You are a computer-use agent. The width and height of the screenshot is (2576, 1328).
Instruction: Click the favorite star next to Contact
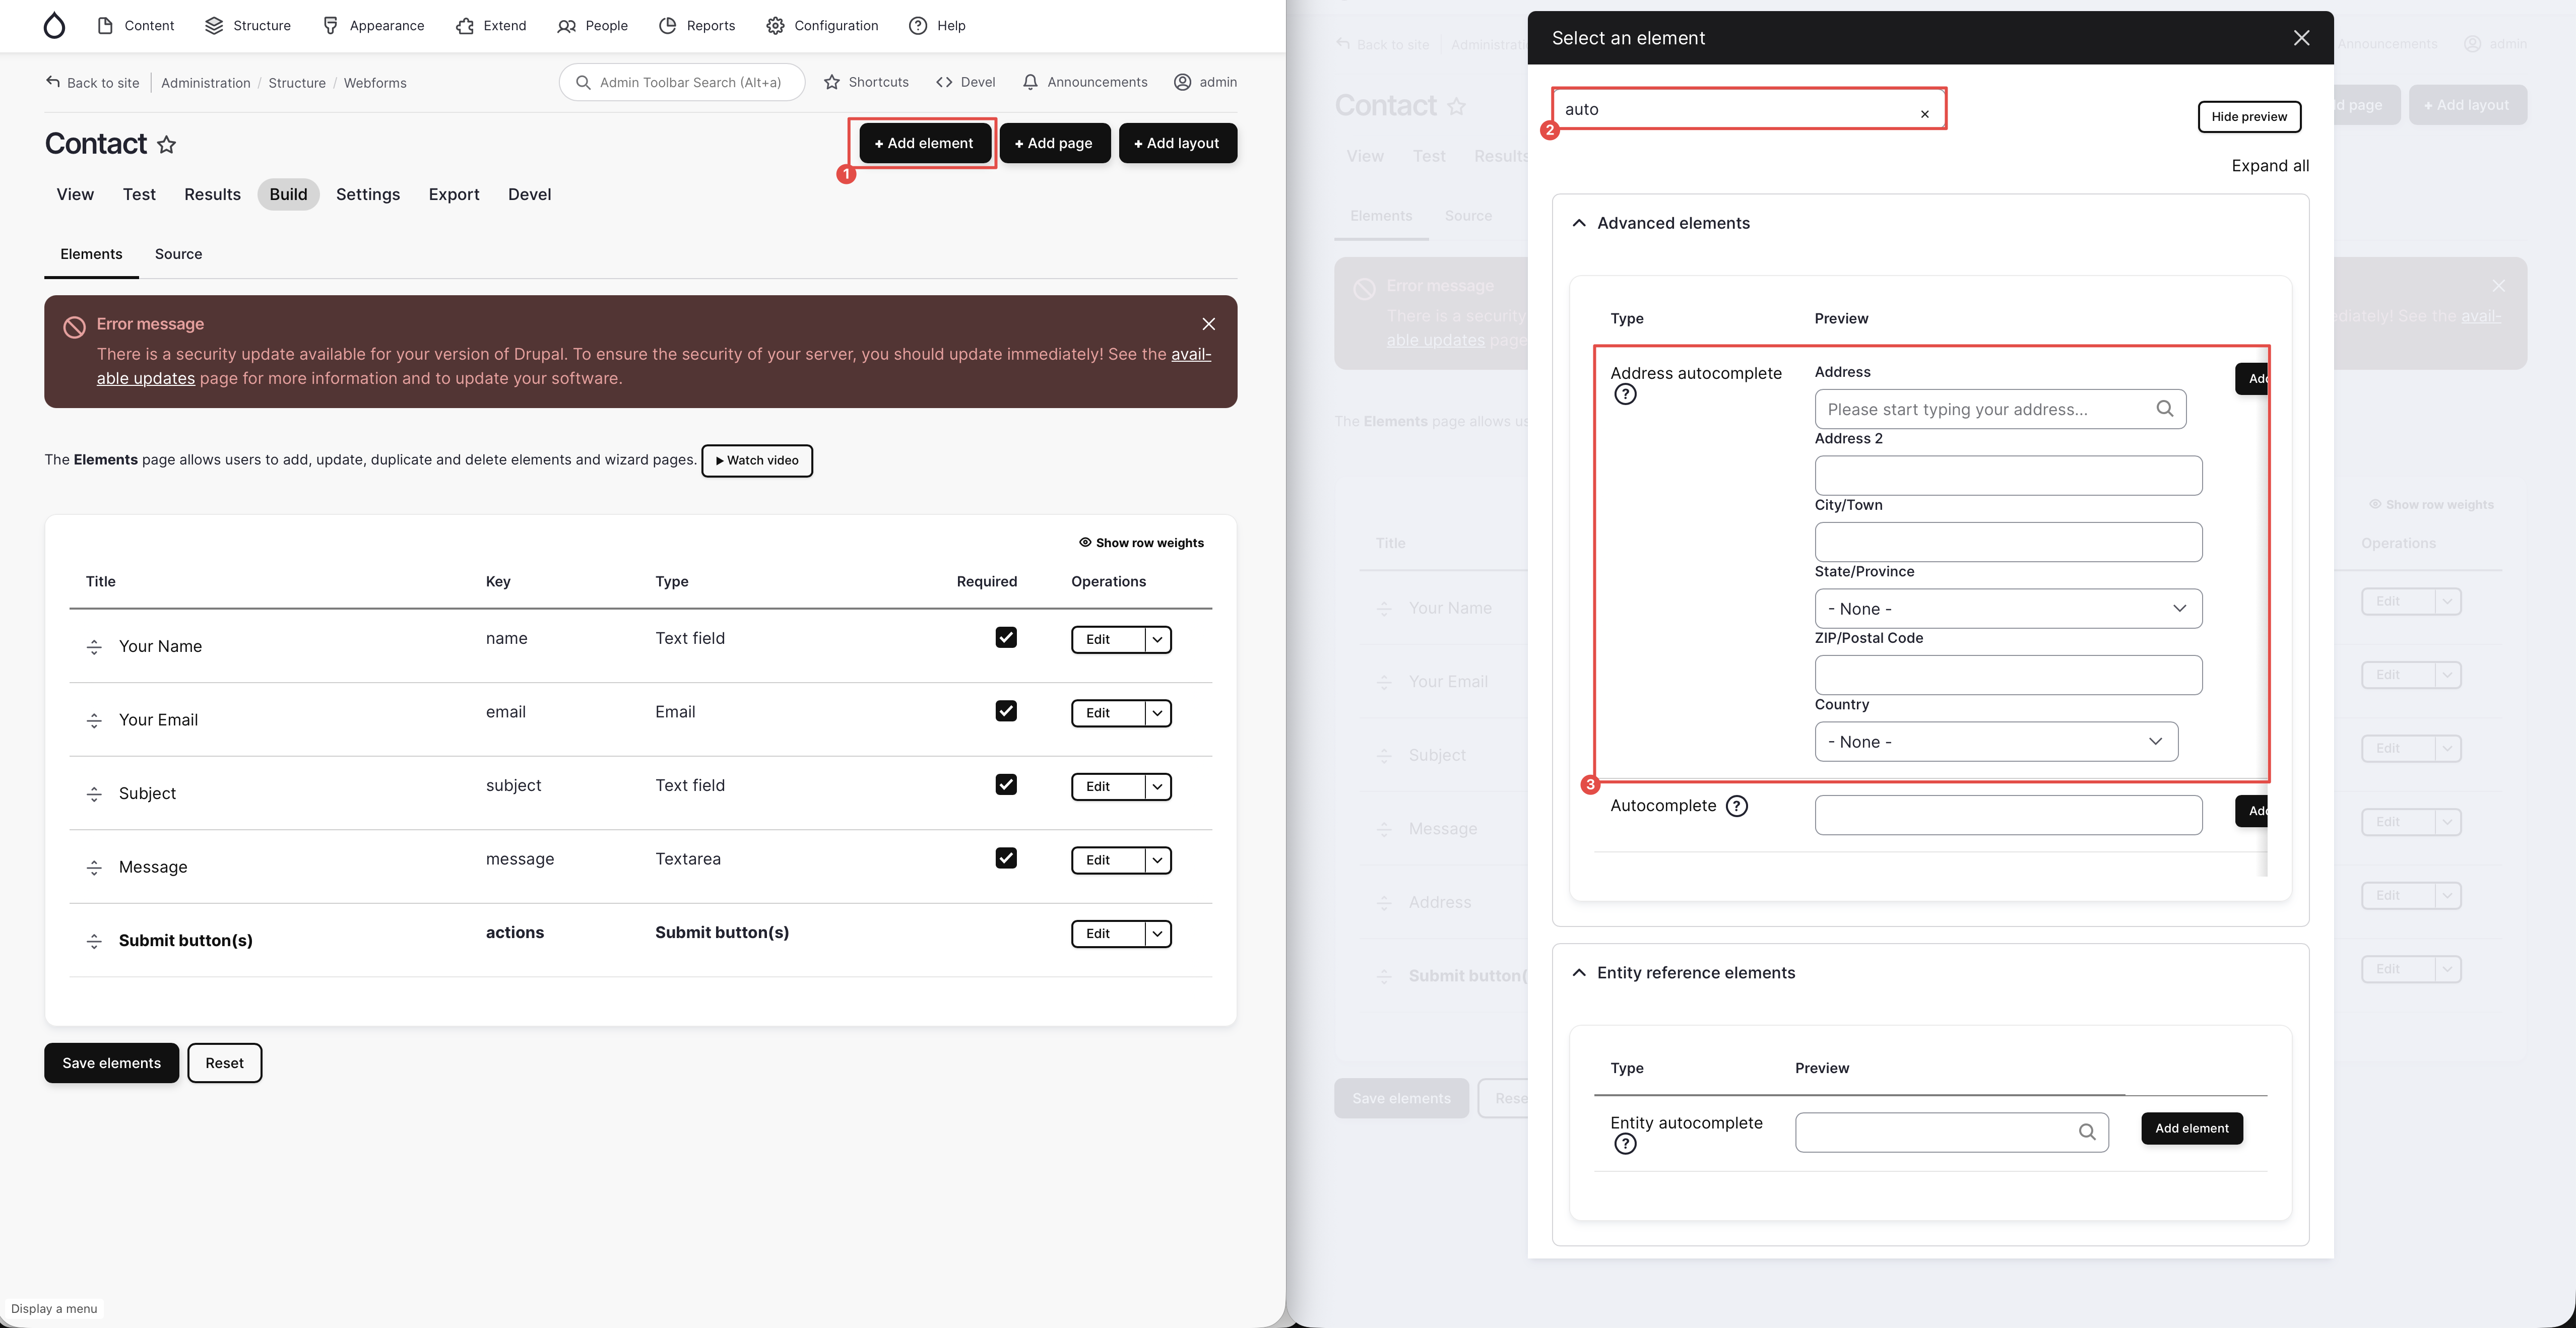pyautogui.click(x=167, y=145)
